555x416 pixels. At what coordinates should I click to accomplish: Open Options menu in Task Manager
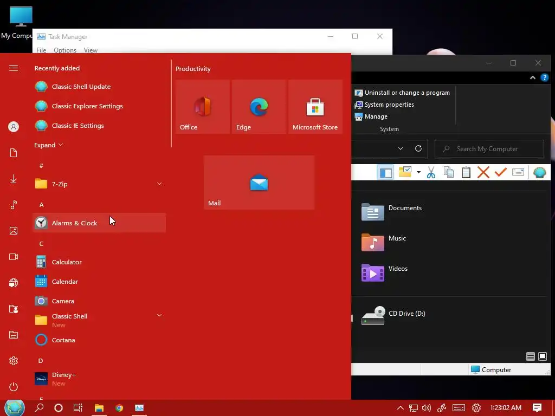[x=65, y=50]
